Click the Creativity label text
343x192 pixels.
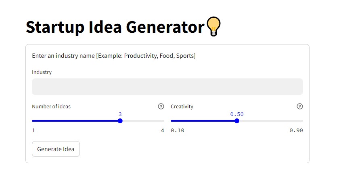pos(182,107)
